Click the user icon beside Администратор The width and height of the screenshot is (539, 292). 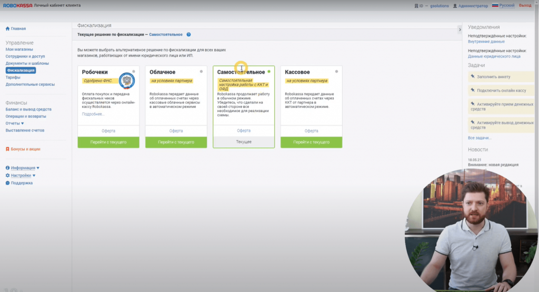455,6
